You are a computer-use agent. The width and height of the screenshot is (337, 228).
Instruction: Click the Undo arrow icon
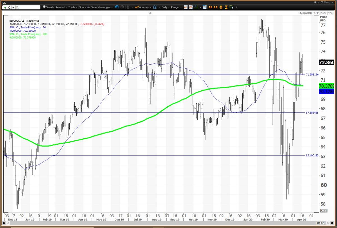click(117, 7)
